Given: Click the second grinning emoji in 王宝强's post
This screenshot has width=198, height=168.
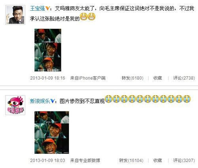Looking at the screenshot, I should 91,17.
